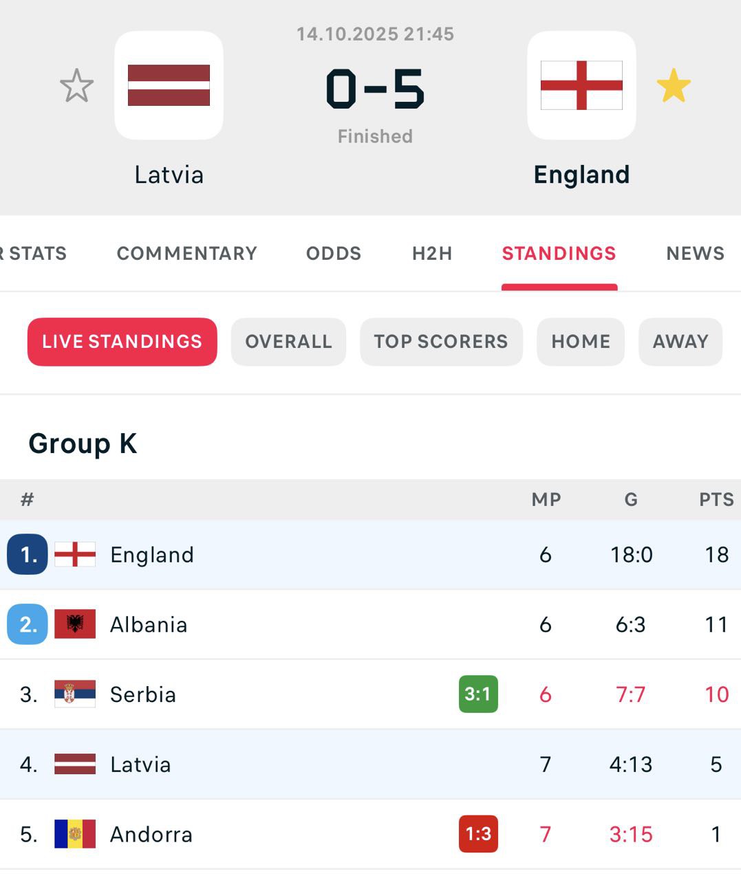Show Overall standings

pyautogui.click(x=288, y=342)
